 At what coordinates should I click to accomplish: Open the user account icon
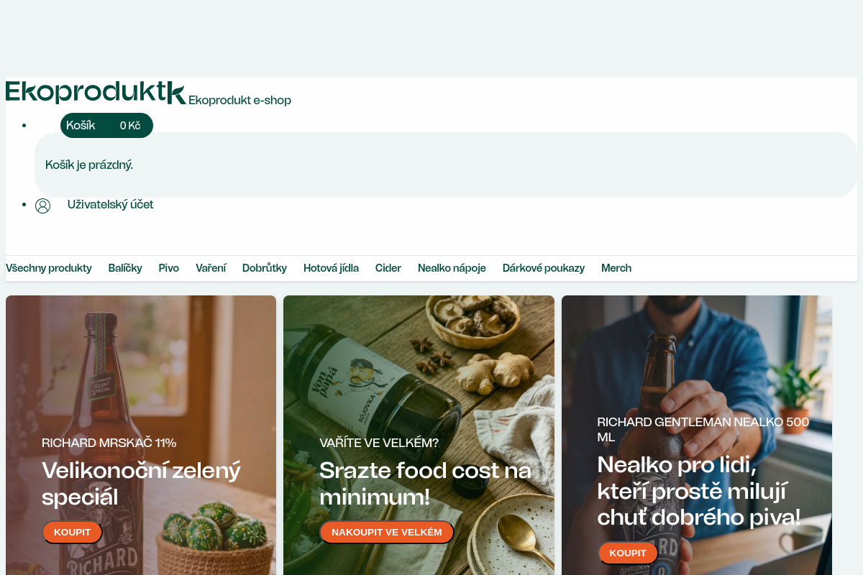click(x=43, y=206)
